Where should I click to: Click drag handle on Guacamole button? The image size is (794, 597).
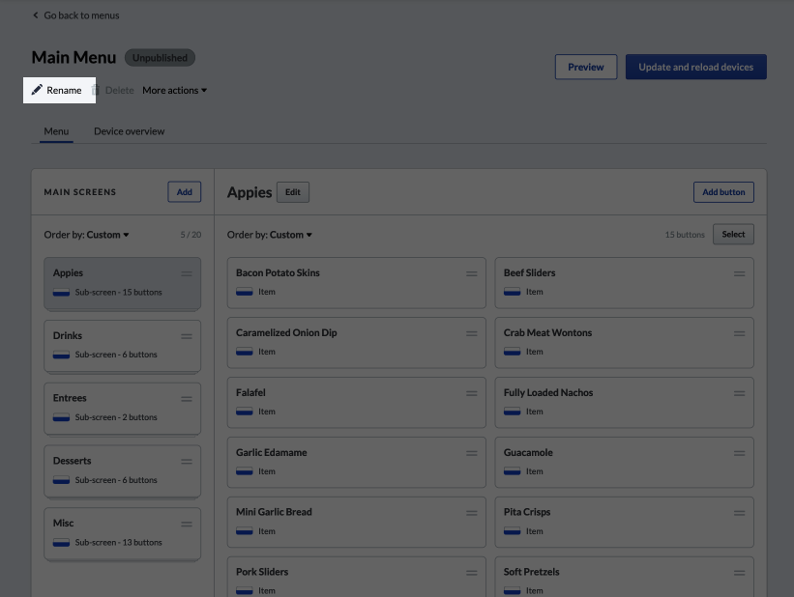(740, 453)
